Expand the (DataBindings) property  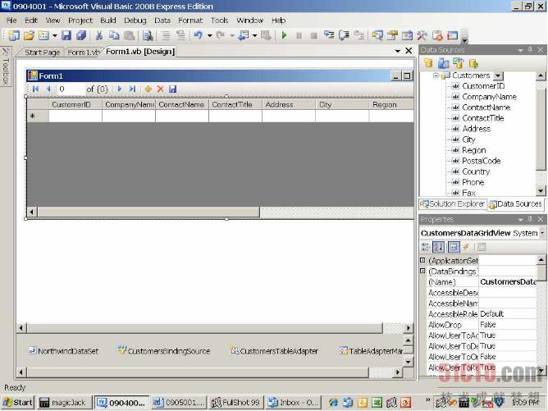(x=422, y=271)
